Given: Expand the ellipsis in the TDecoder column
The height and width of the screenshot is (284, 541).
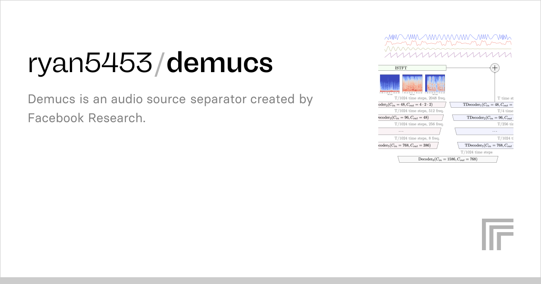Looking at the screenshot, I should tap(495, 132).
